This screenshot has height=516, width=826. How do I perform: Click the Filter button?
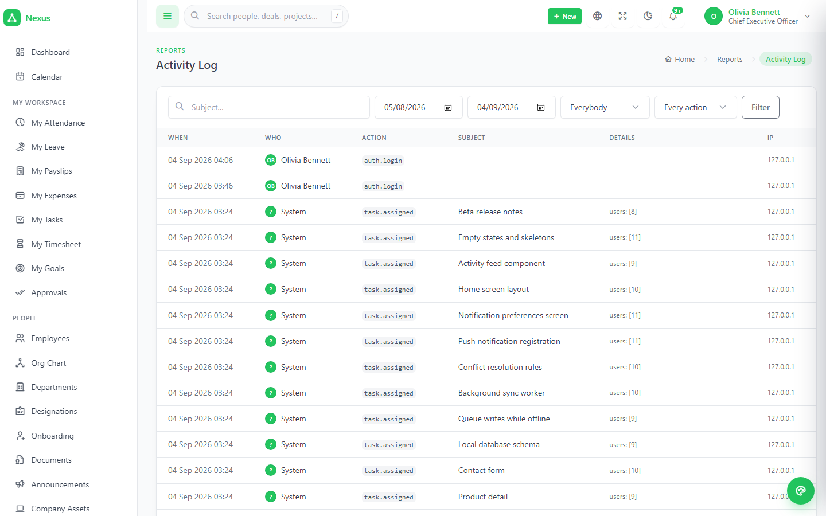point(760,107)
